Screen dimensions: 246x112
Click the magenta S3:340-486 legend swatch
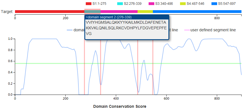coord(151,4)
